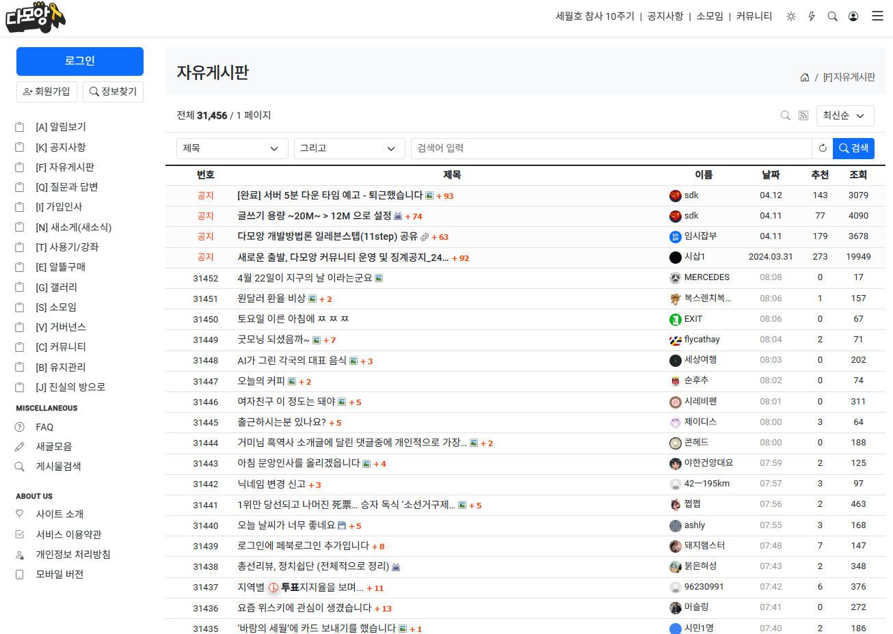Click the 정보찾기 button
The width and height of the screenshot is (893, 634).
(113, 92)
